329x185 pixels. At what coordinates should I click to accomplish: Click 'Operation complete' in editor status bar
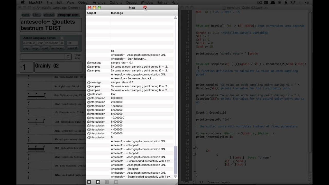pyautogui.click(x=218, y=182)
